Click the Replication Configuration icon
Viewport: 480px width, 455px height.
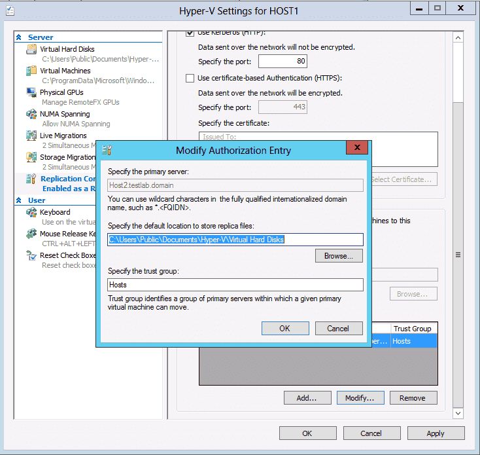[x=31, y=179]
